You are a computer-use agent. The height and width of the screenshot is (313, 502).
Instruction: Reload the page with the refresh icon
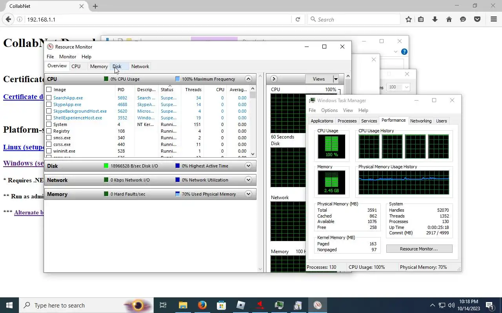tap(298, 19)
